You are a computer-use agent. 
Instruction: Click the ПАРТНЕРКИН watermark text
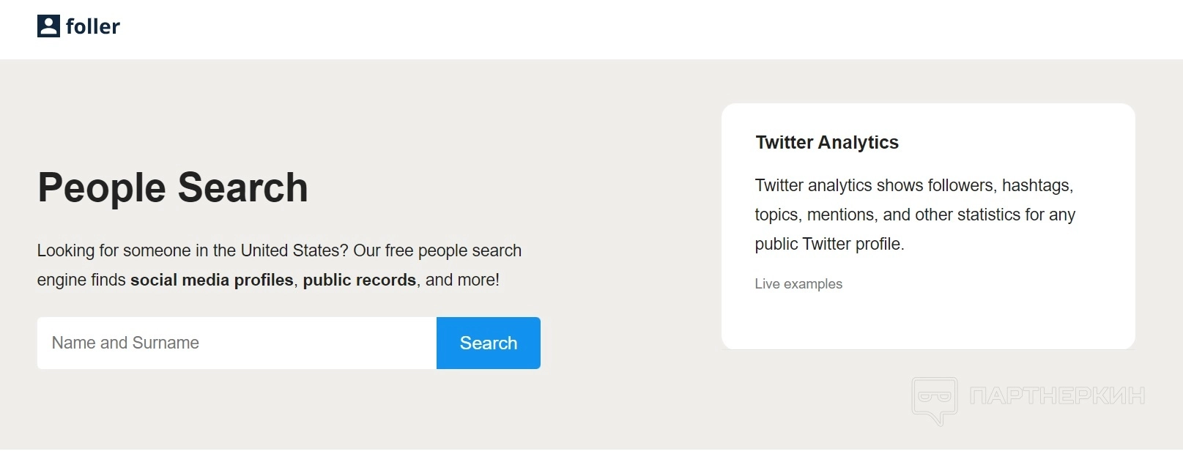1056,396
